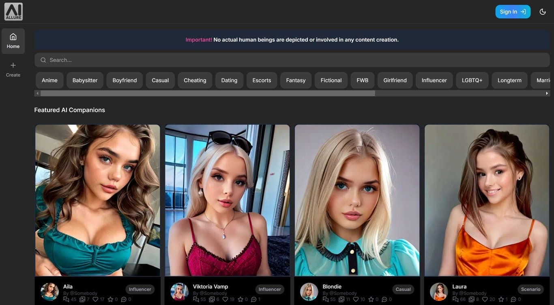Click the Create plus icon
This screenshot has height=305, width=554.
13,65
